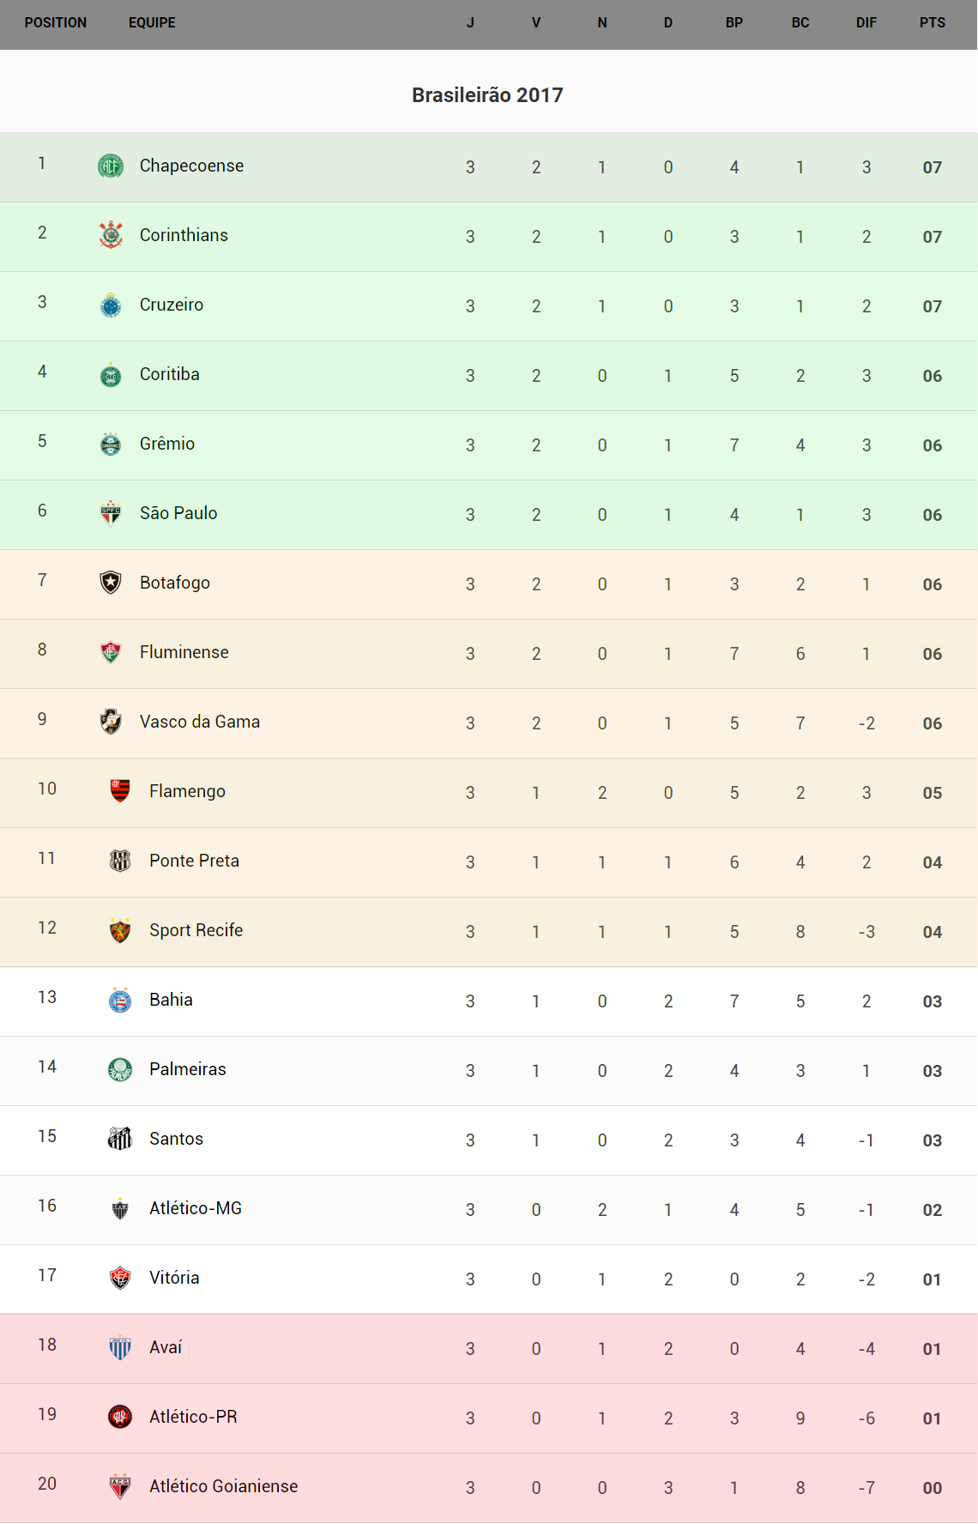This screenshot has width=978, height=1524.
Task: Click the São Paulo shield logo
Action: click(111, 513)
